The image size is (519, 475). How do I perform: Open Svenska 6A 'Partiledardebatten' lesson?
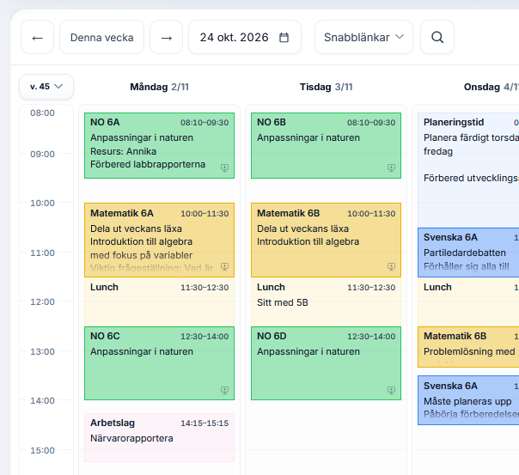468,253
